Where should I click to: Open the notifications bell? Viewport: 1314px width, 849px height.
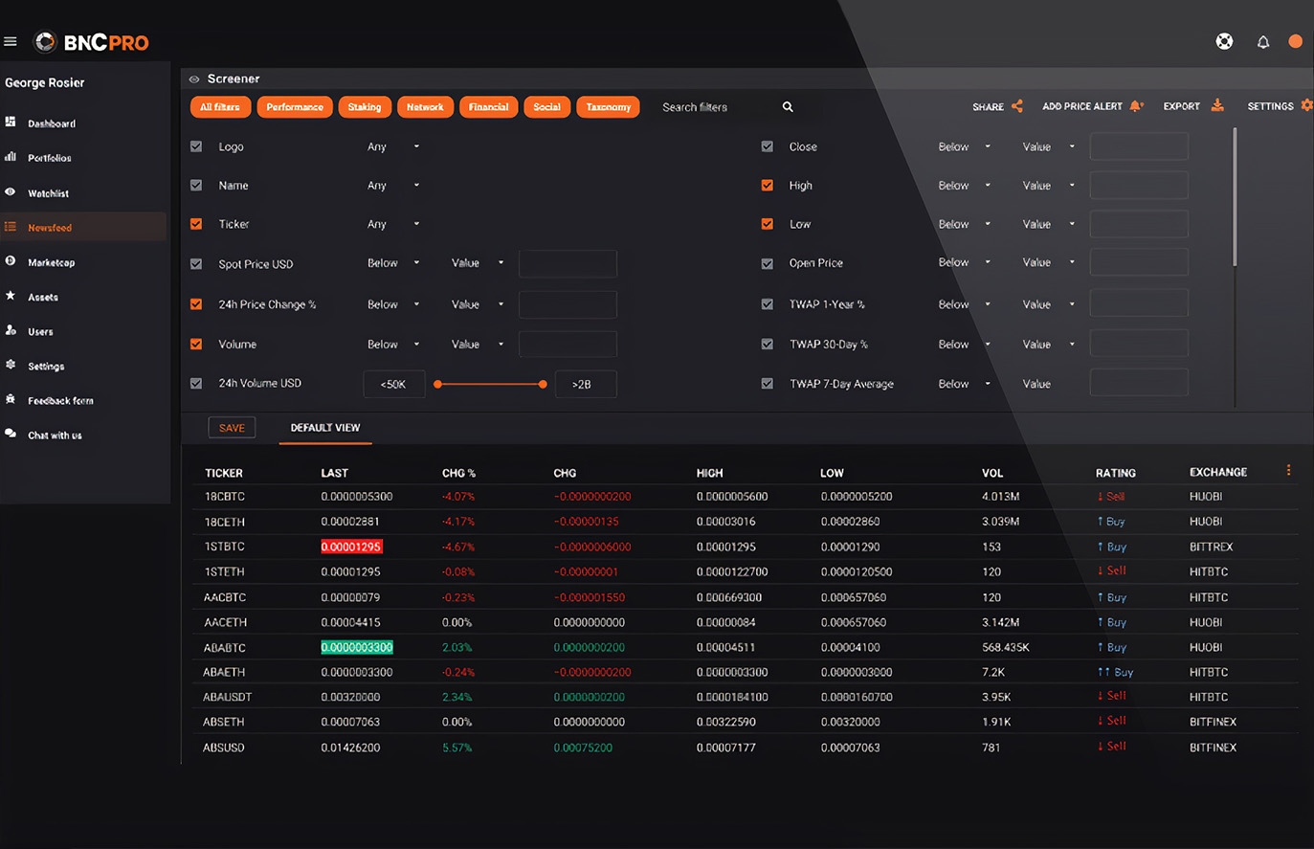tap(1263, 42)
